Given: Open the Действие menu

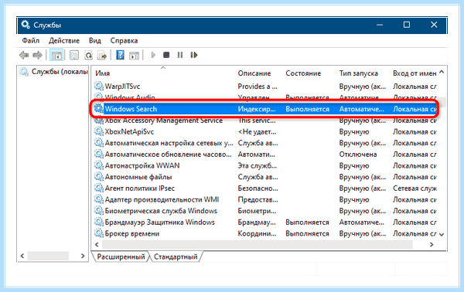Looking at the screenshot, I should pos(64,40).
